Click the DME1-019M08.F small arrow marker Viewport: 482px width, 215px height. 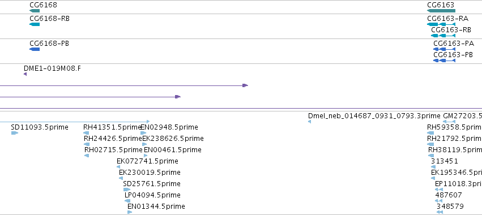pyautogui.click(x=25, y=74)
